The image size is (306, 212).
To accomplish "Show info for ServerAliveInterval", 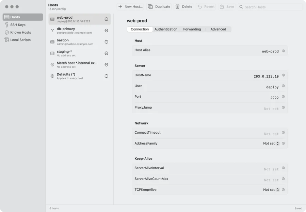I will pos(283,168).
